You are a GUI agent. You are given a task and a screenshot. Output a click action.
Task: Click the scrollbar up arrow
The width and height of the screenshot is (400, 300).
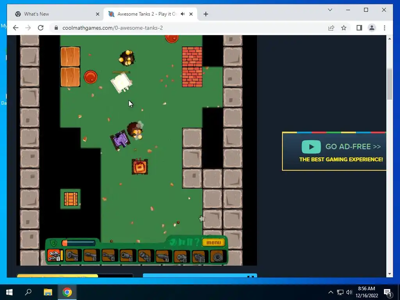coord(389,39)
